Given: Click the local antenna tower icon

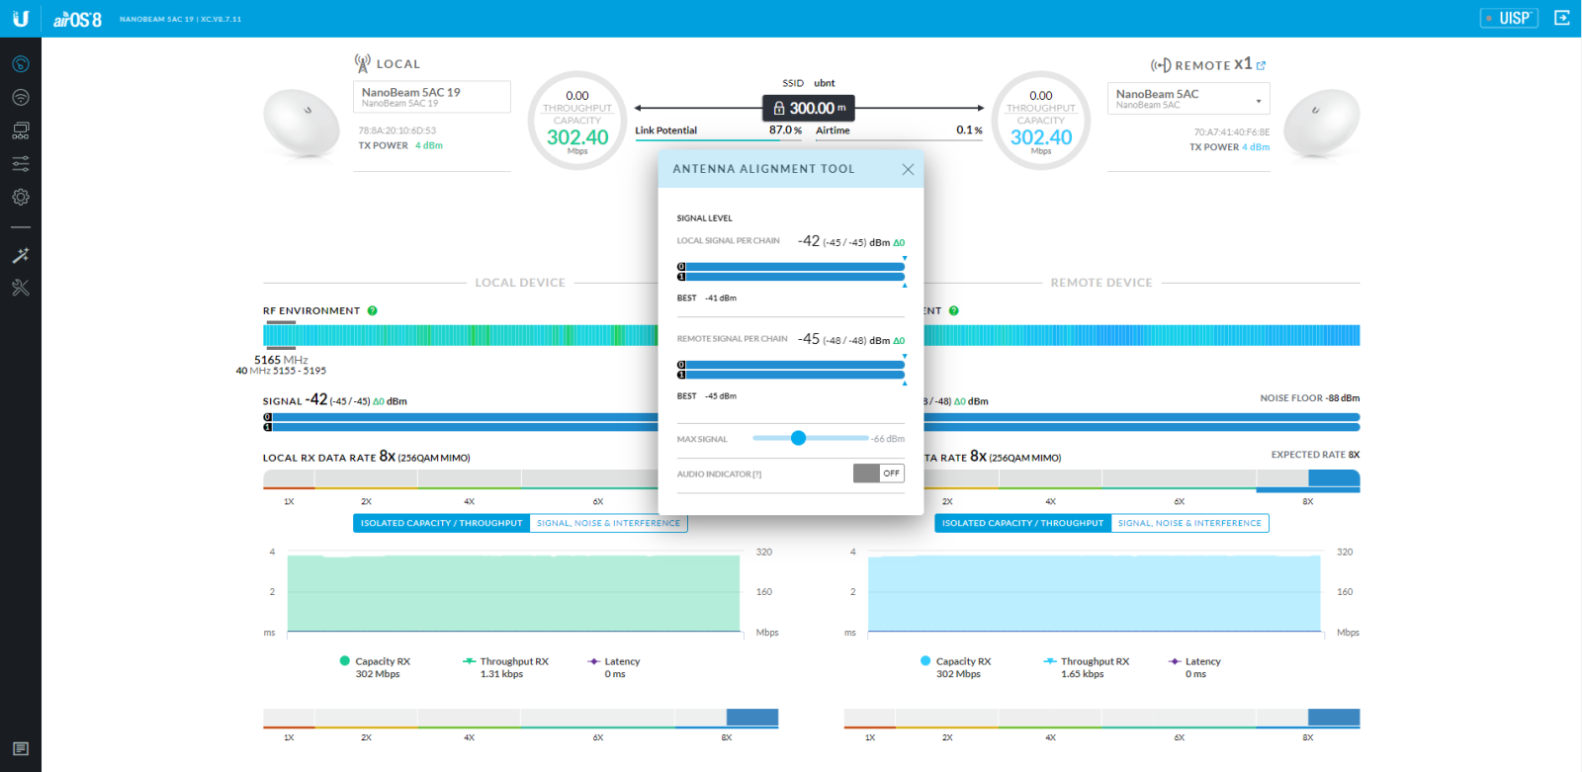Looking at the screenshot, I should coord(362,63).
